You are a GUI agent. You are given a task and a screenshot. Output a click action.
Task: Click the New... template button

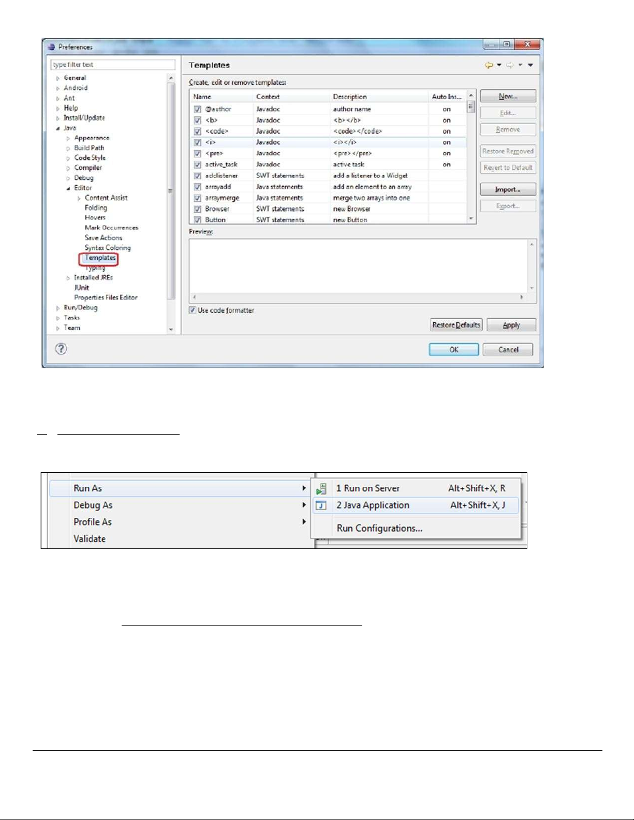(508, 96)
